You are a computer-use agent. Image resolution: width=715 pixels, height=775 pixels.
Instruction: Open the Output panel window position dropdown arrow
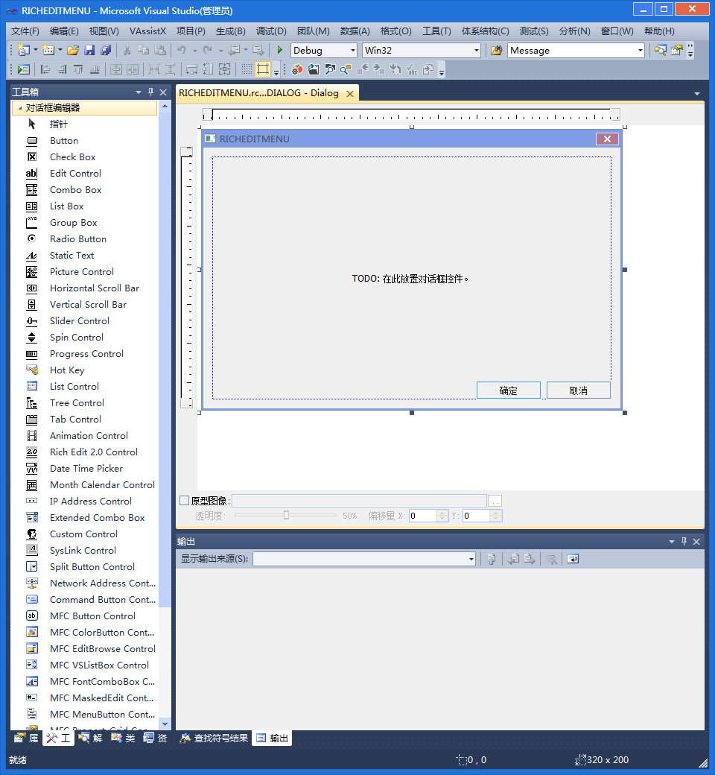[672, 542]
